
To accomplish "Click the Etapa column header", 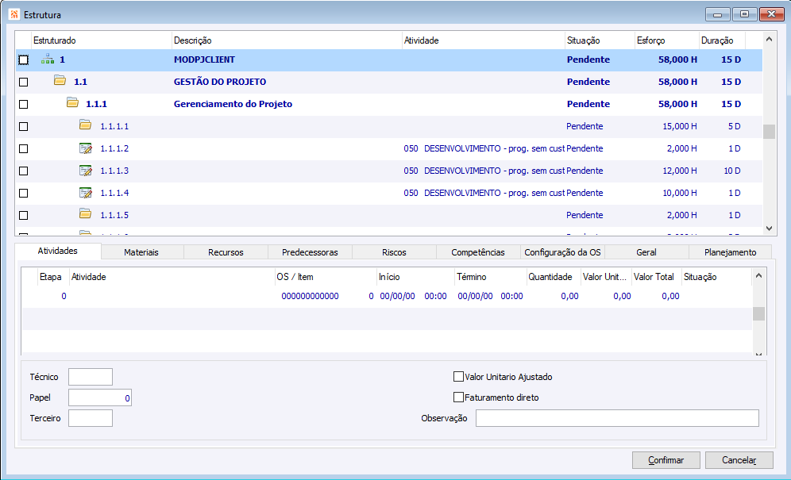I will pos(53,277).
